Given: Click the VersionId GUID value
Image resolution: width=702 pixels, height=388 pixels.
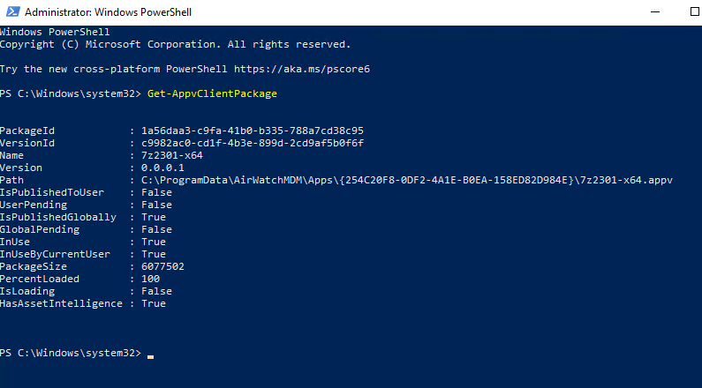Looking at the screenshot, I should pos(252,143).
